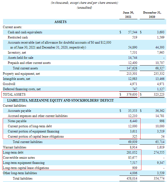Click the 44,393 accounts receivable value

pyautogui.click(x=160, y=47)
